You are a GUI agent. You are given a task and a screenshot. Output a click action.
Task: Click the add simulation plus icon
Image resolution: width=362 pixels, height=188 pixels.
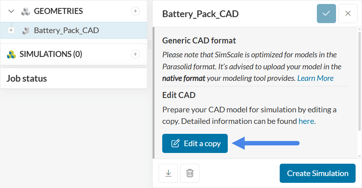tap(135, 54)
